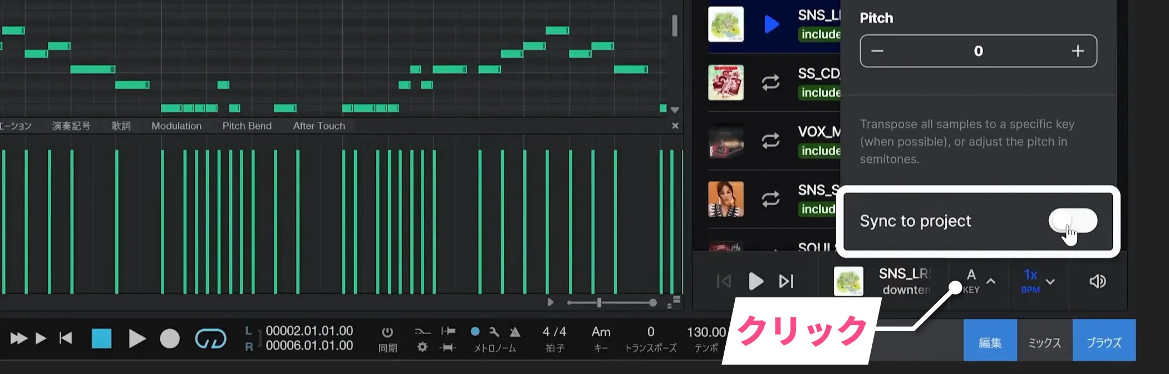Toggle the Sync to project switch
Screen dimensions: 1169x374
[1072, 221]
